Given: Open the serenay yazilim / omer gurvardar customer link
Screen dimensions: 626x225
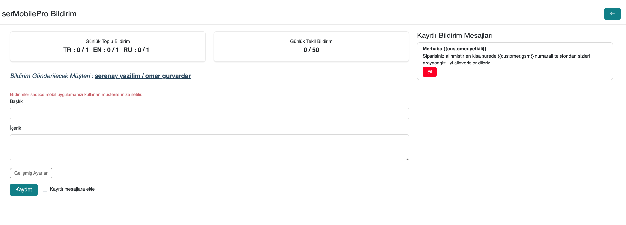Looking at the screenshot, I should (x=143, y=76).
